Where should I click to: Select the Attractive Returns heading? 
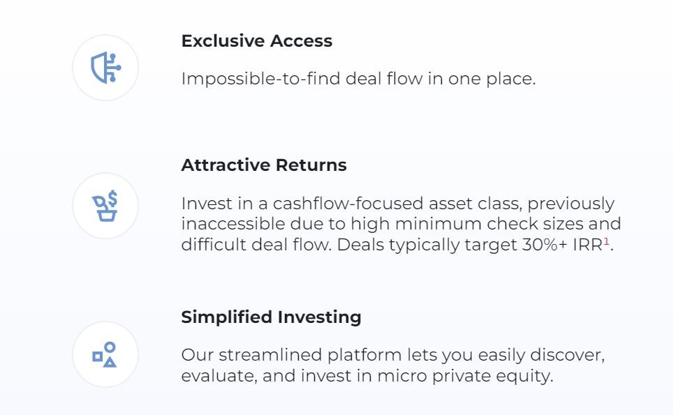tap(264, 165)
